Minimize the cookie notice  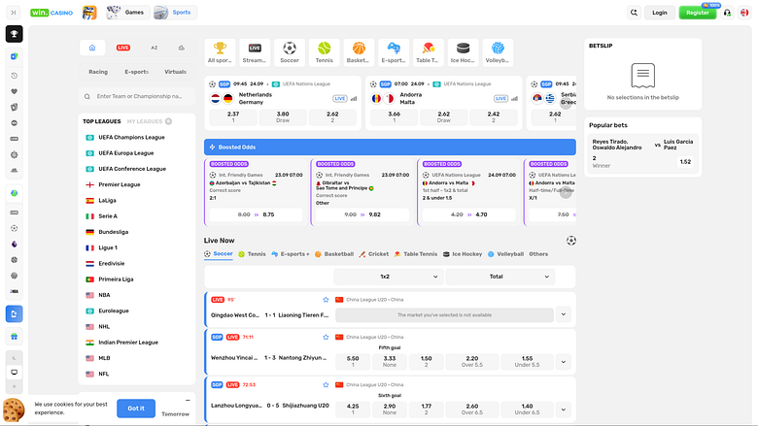pos(188,401)
